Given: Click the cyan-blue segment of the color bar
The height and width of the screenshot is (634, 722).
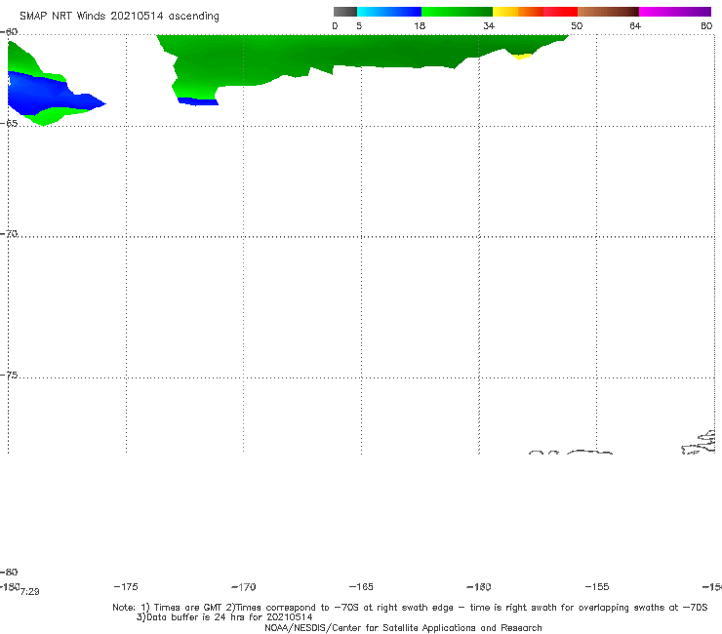Looking at the screenshot, I should click(389, 12).
